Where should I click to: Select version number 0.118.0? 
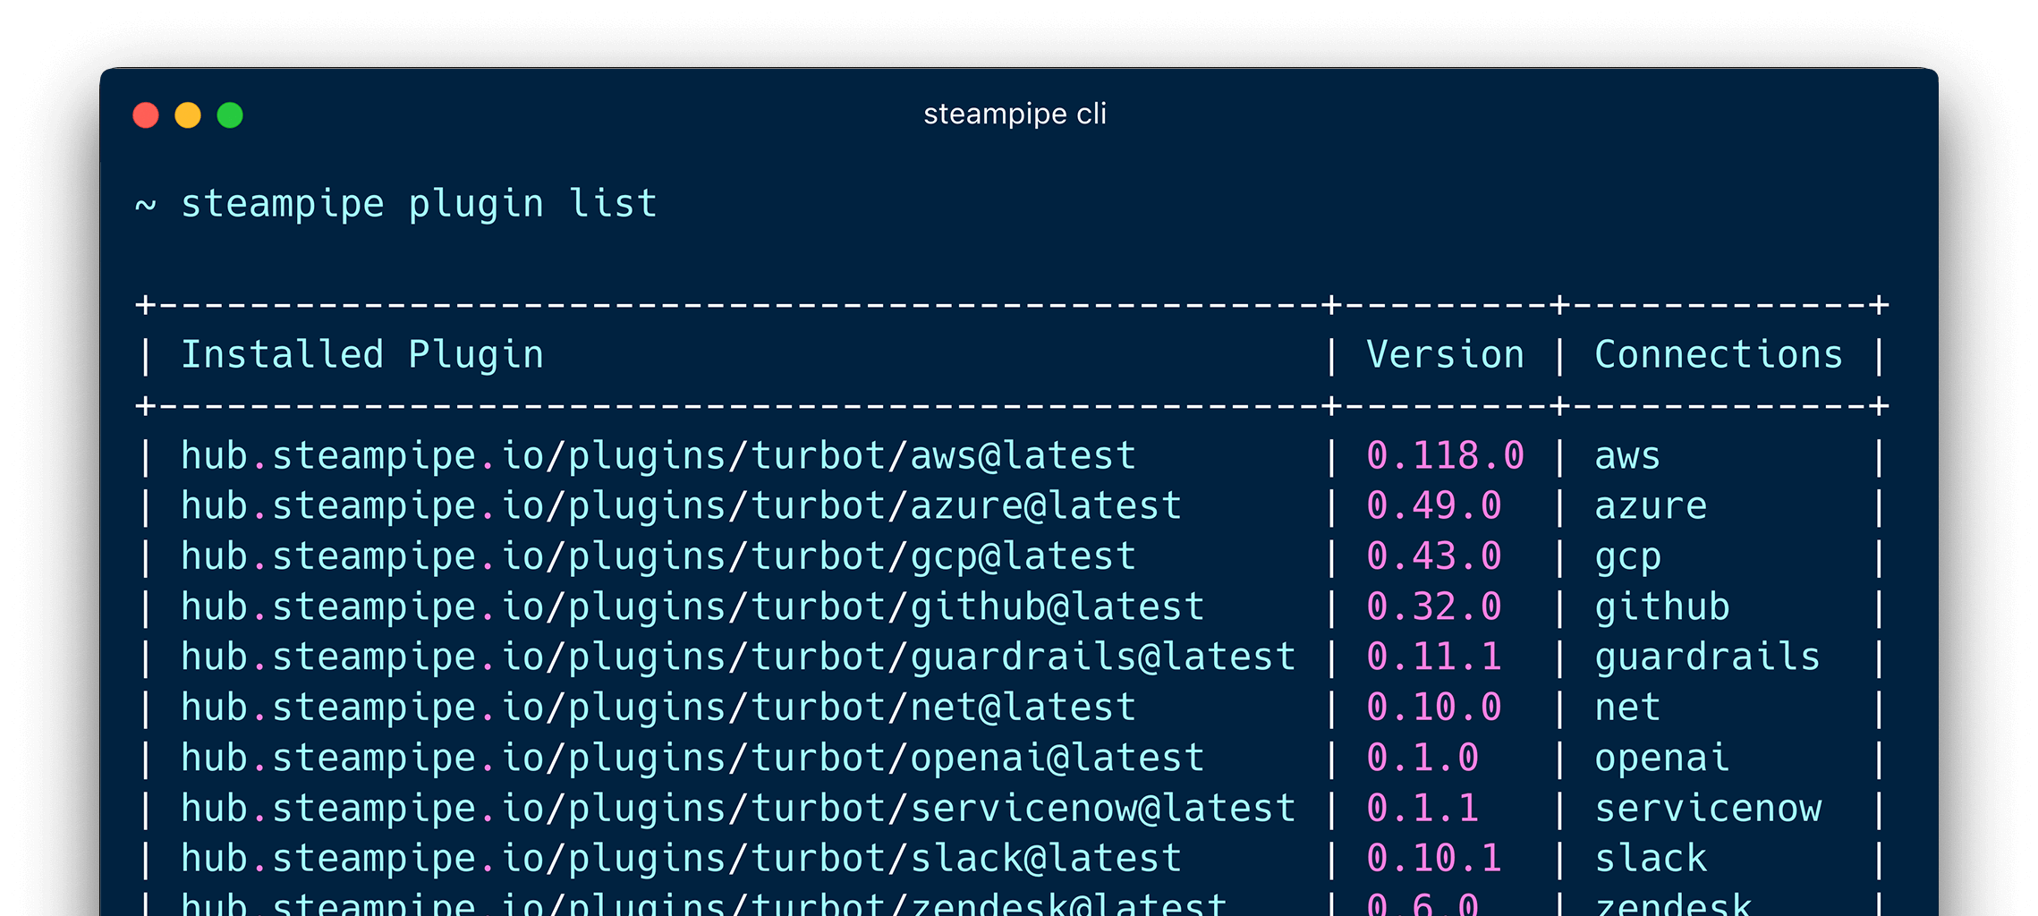click(x=1445, y=456)
